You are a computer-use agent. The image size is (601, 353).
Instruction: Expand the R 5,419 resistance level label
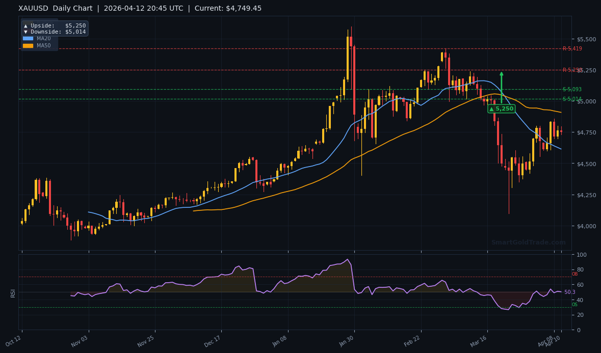tap(572, 49)
